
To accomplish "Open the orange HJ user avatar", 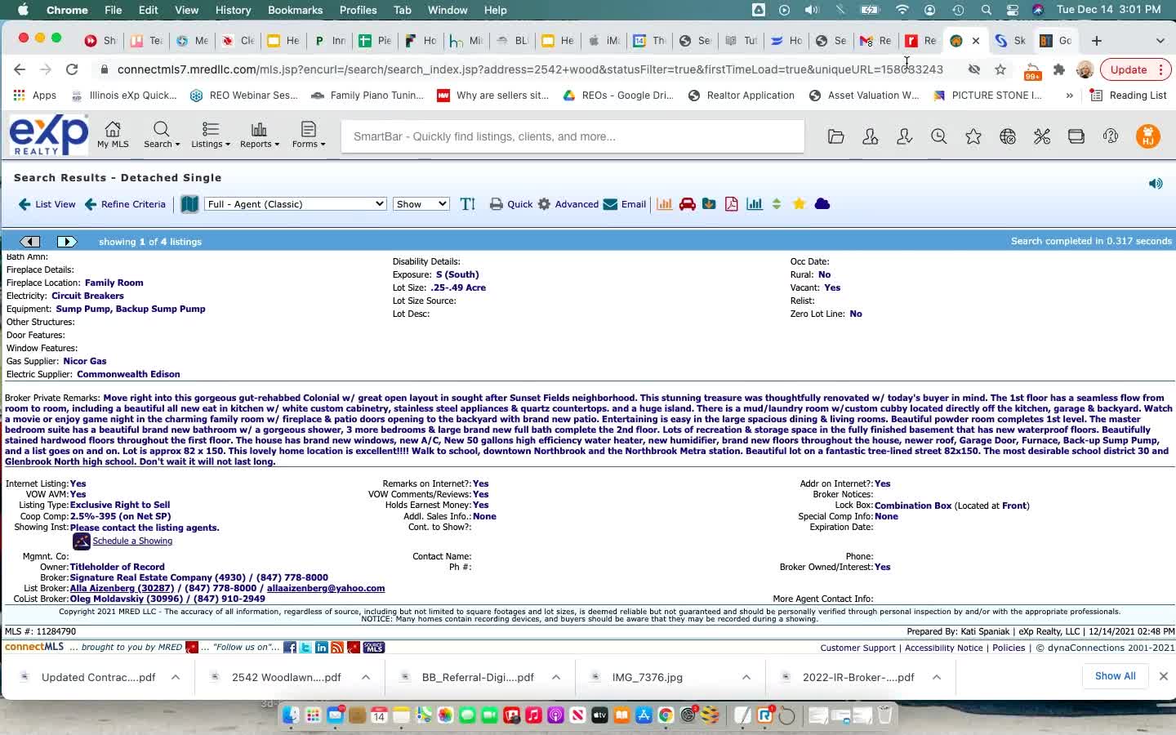I will (x=1148, y=136).
